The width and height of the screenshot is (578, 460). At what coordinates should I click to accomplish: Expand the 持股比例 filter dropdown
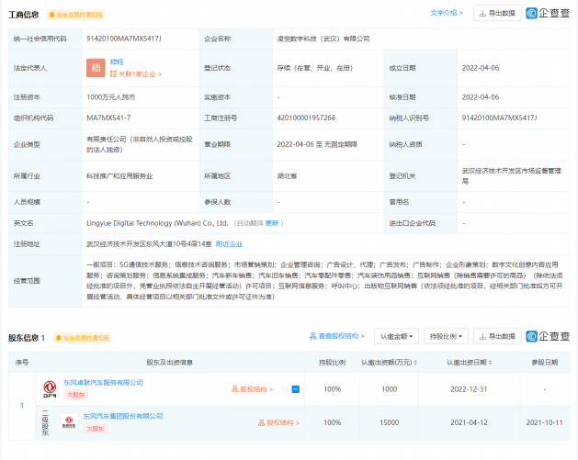pos(446,336)
